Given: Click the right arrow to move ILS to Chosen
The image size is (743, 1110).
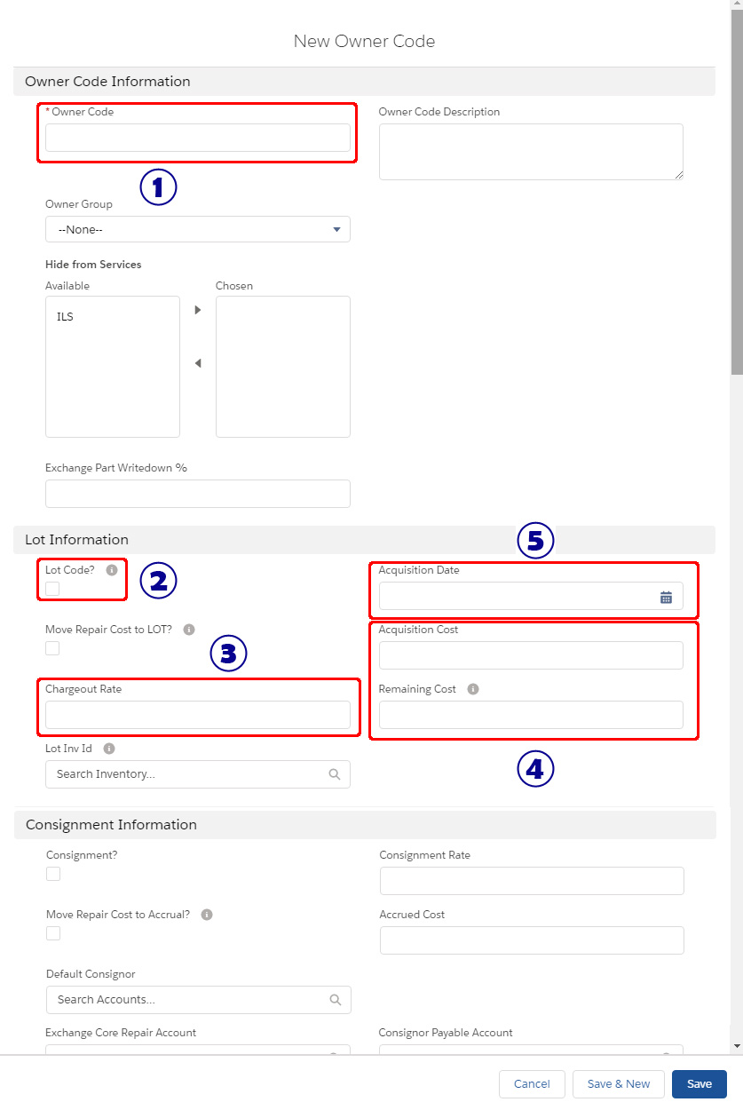Looking at the screenshot, I should coord(197,310).
